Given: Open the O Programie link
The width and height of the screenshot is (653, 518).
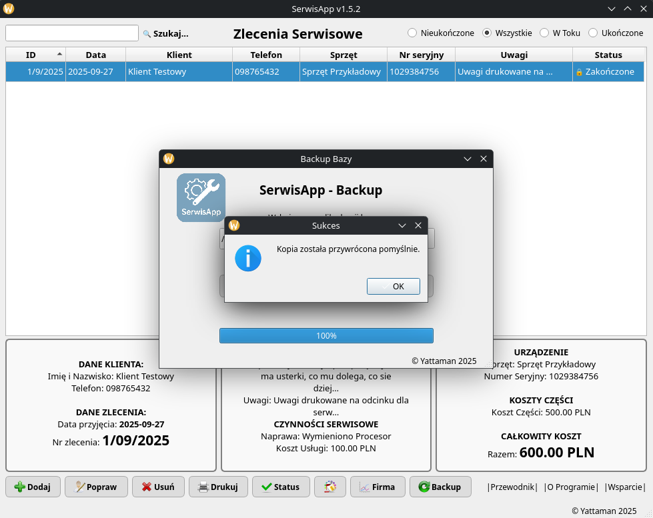Looking at the screenshot, I should tap(570, 487).
